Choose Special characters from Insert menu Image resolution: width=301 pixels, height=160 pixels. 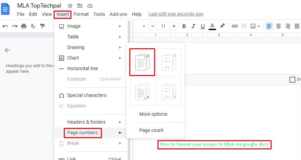coord(90,95)
